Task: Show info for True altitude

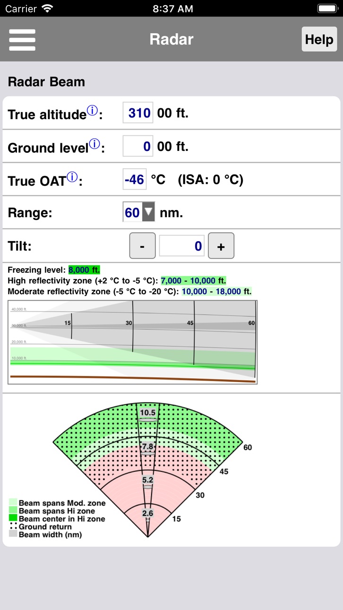Action: pos(93,111)
